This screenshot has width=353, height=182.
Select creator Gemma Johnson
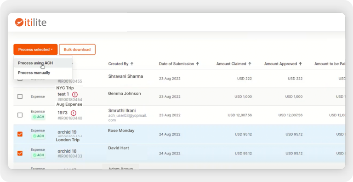coord(125,93)
